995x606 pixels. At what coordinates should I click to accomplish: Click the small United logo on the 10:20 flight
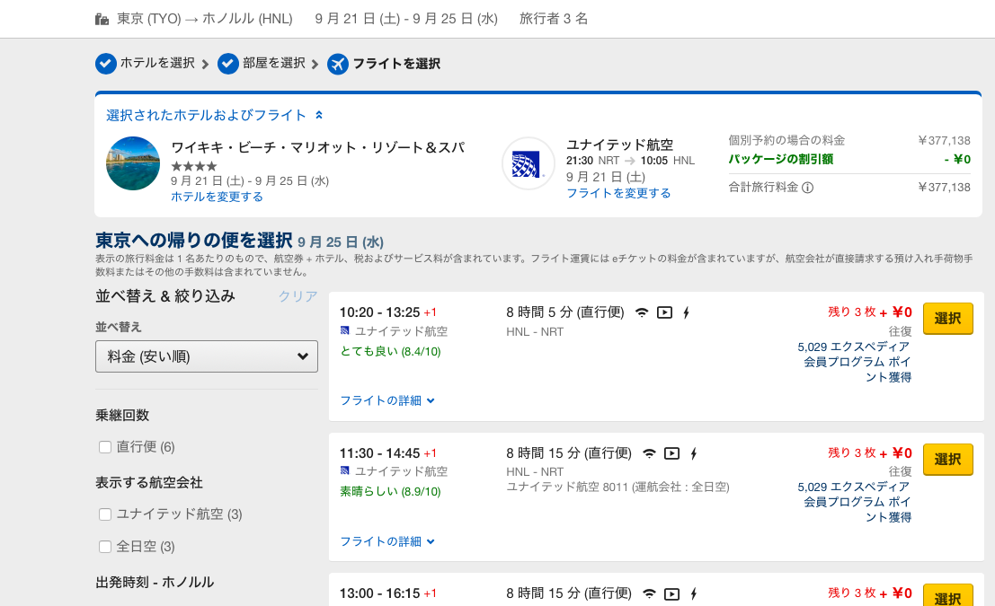click(x=344, y=331)
